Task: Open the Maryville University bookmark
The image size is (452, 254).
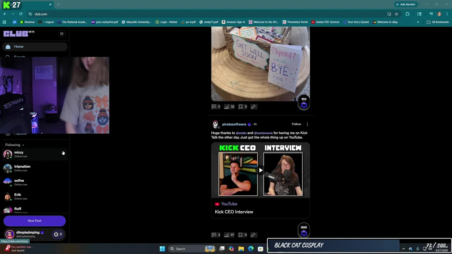Action: click(136, 22)
